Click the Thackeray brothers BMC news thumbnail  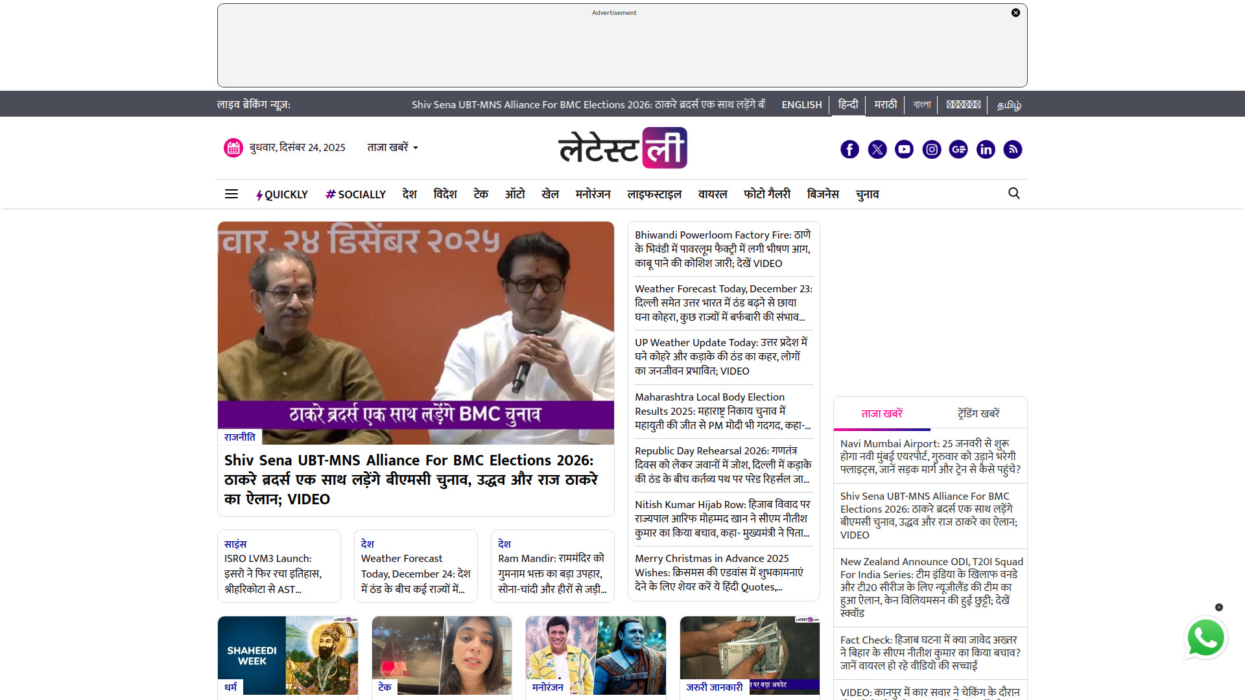[416, 332]
